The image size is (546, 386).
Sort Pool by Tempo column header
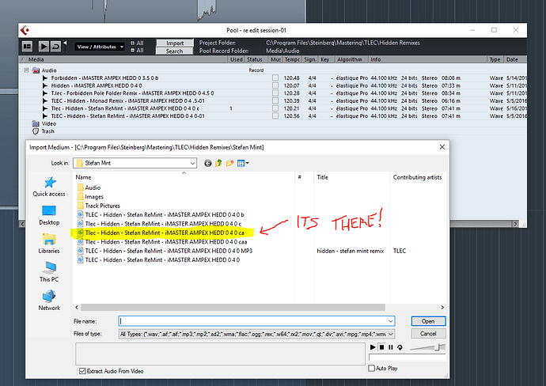292,59
